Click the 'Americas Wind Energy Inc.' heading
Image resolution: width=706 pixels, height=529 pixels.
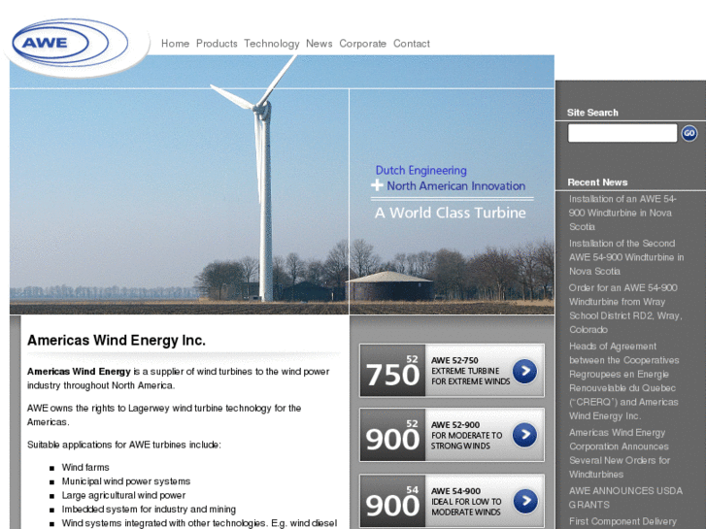[117, 341]
